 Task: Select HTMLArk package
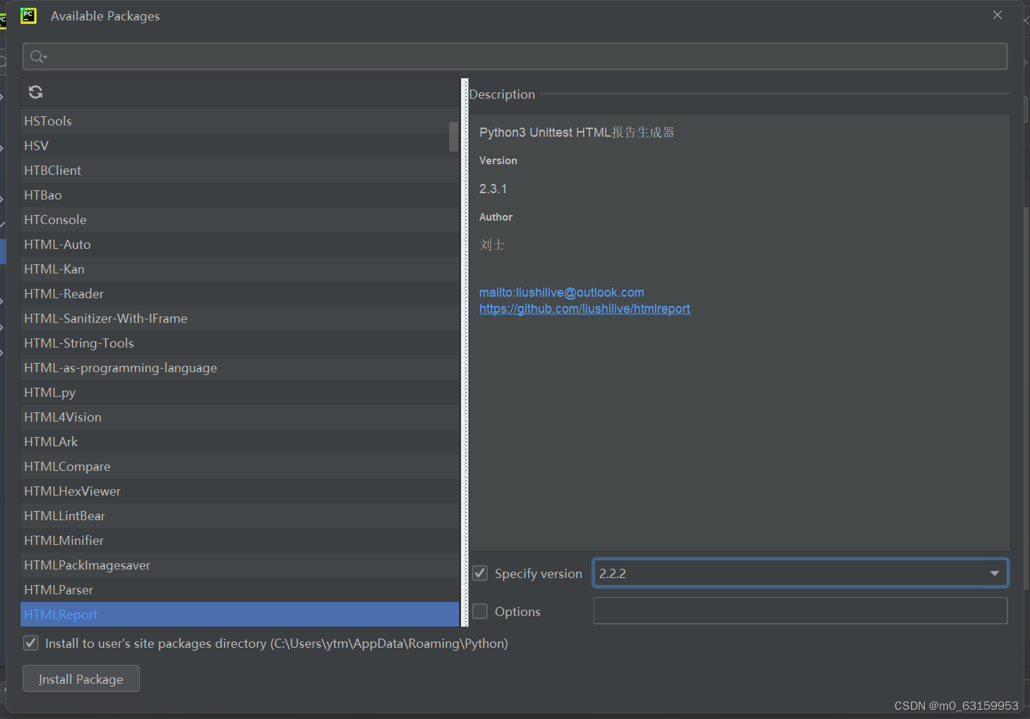[240, 442]
